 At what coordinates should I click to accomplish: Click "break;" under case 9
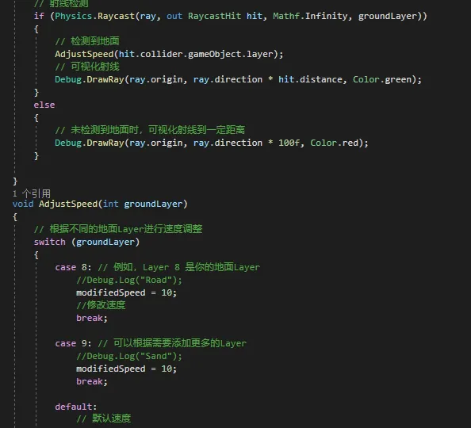92,381
